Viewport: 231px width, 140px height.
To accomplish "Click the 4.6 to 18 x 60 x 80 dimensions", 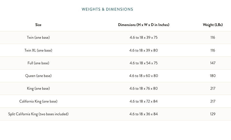I will click(144, 76).
